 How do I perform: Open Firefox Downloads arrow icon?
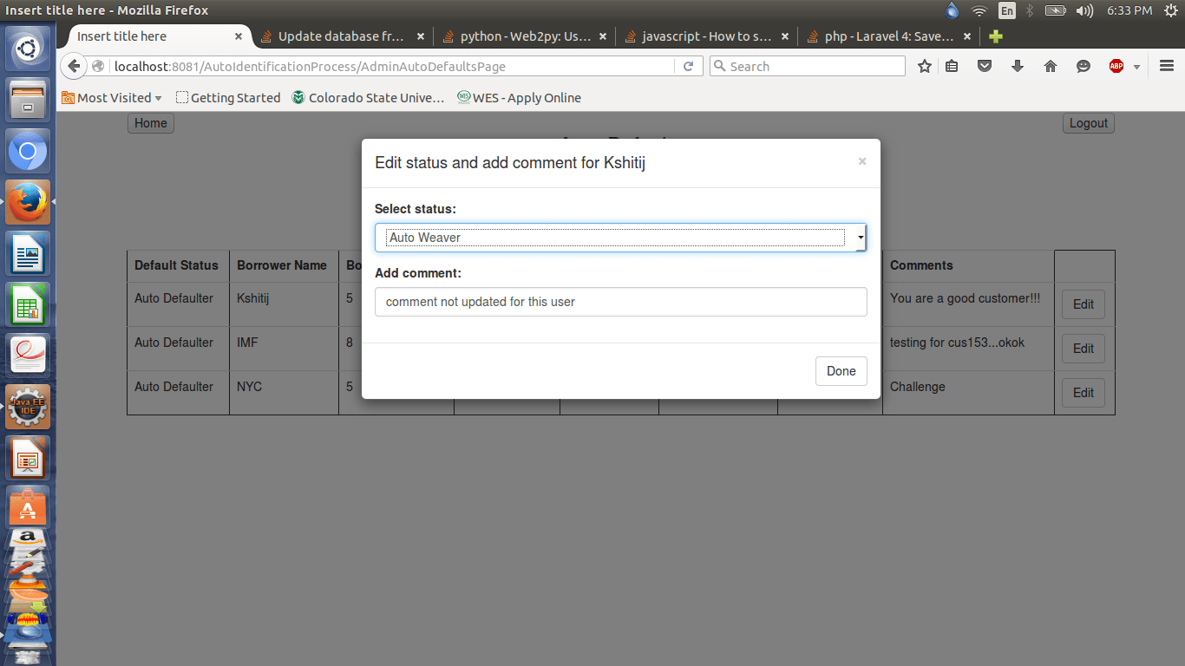[1017, 66]
